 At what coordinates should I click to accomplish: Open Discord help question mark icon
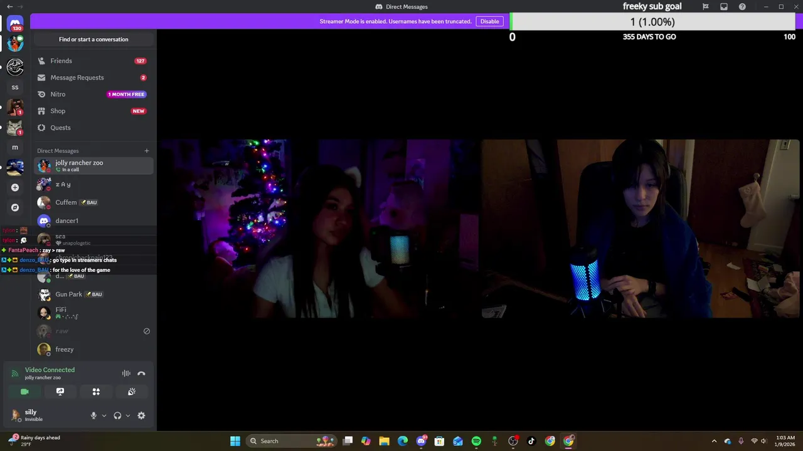tap(742, 6)
